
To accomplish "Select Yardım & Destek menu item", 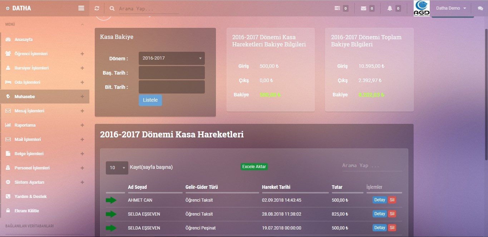I will coord(30,197).
